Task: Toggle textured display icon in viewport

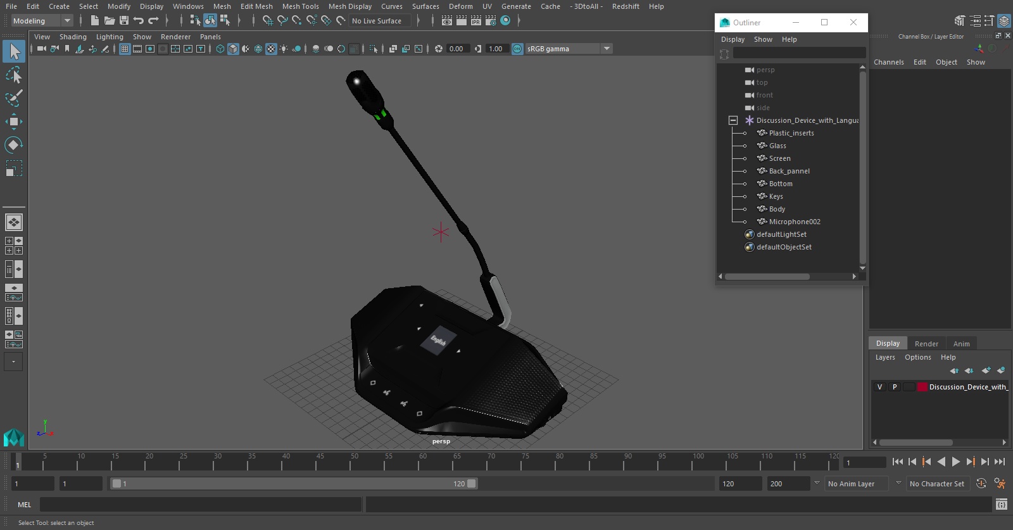Action: point(271,49)
